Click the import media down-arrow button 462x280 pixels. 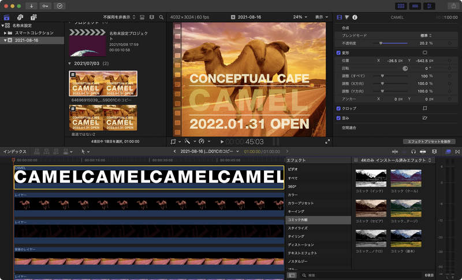31,6
